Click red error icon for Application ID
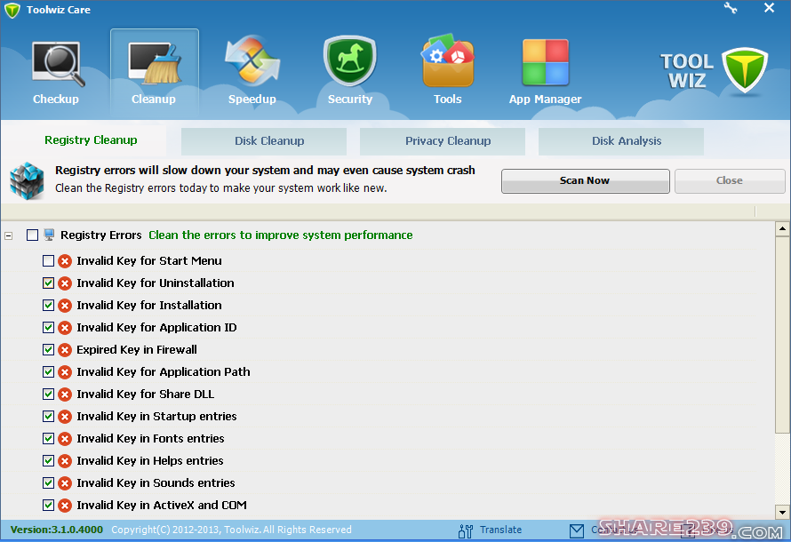The height and width of the screenshot is (542, 791). point(65,328)
